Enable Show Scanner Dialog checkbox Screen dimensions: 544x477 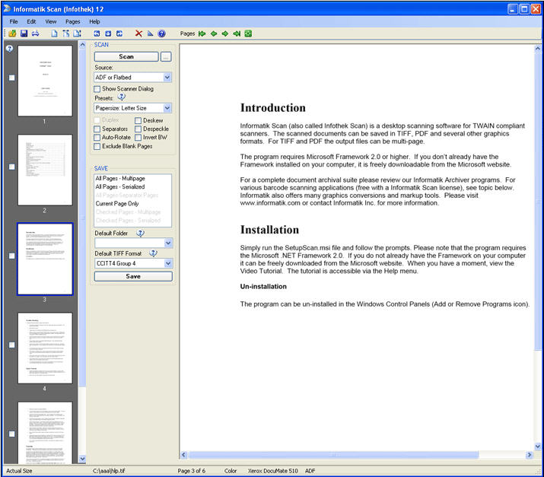click(97, 89)
